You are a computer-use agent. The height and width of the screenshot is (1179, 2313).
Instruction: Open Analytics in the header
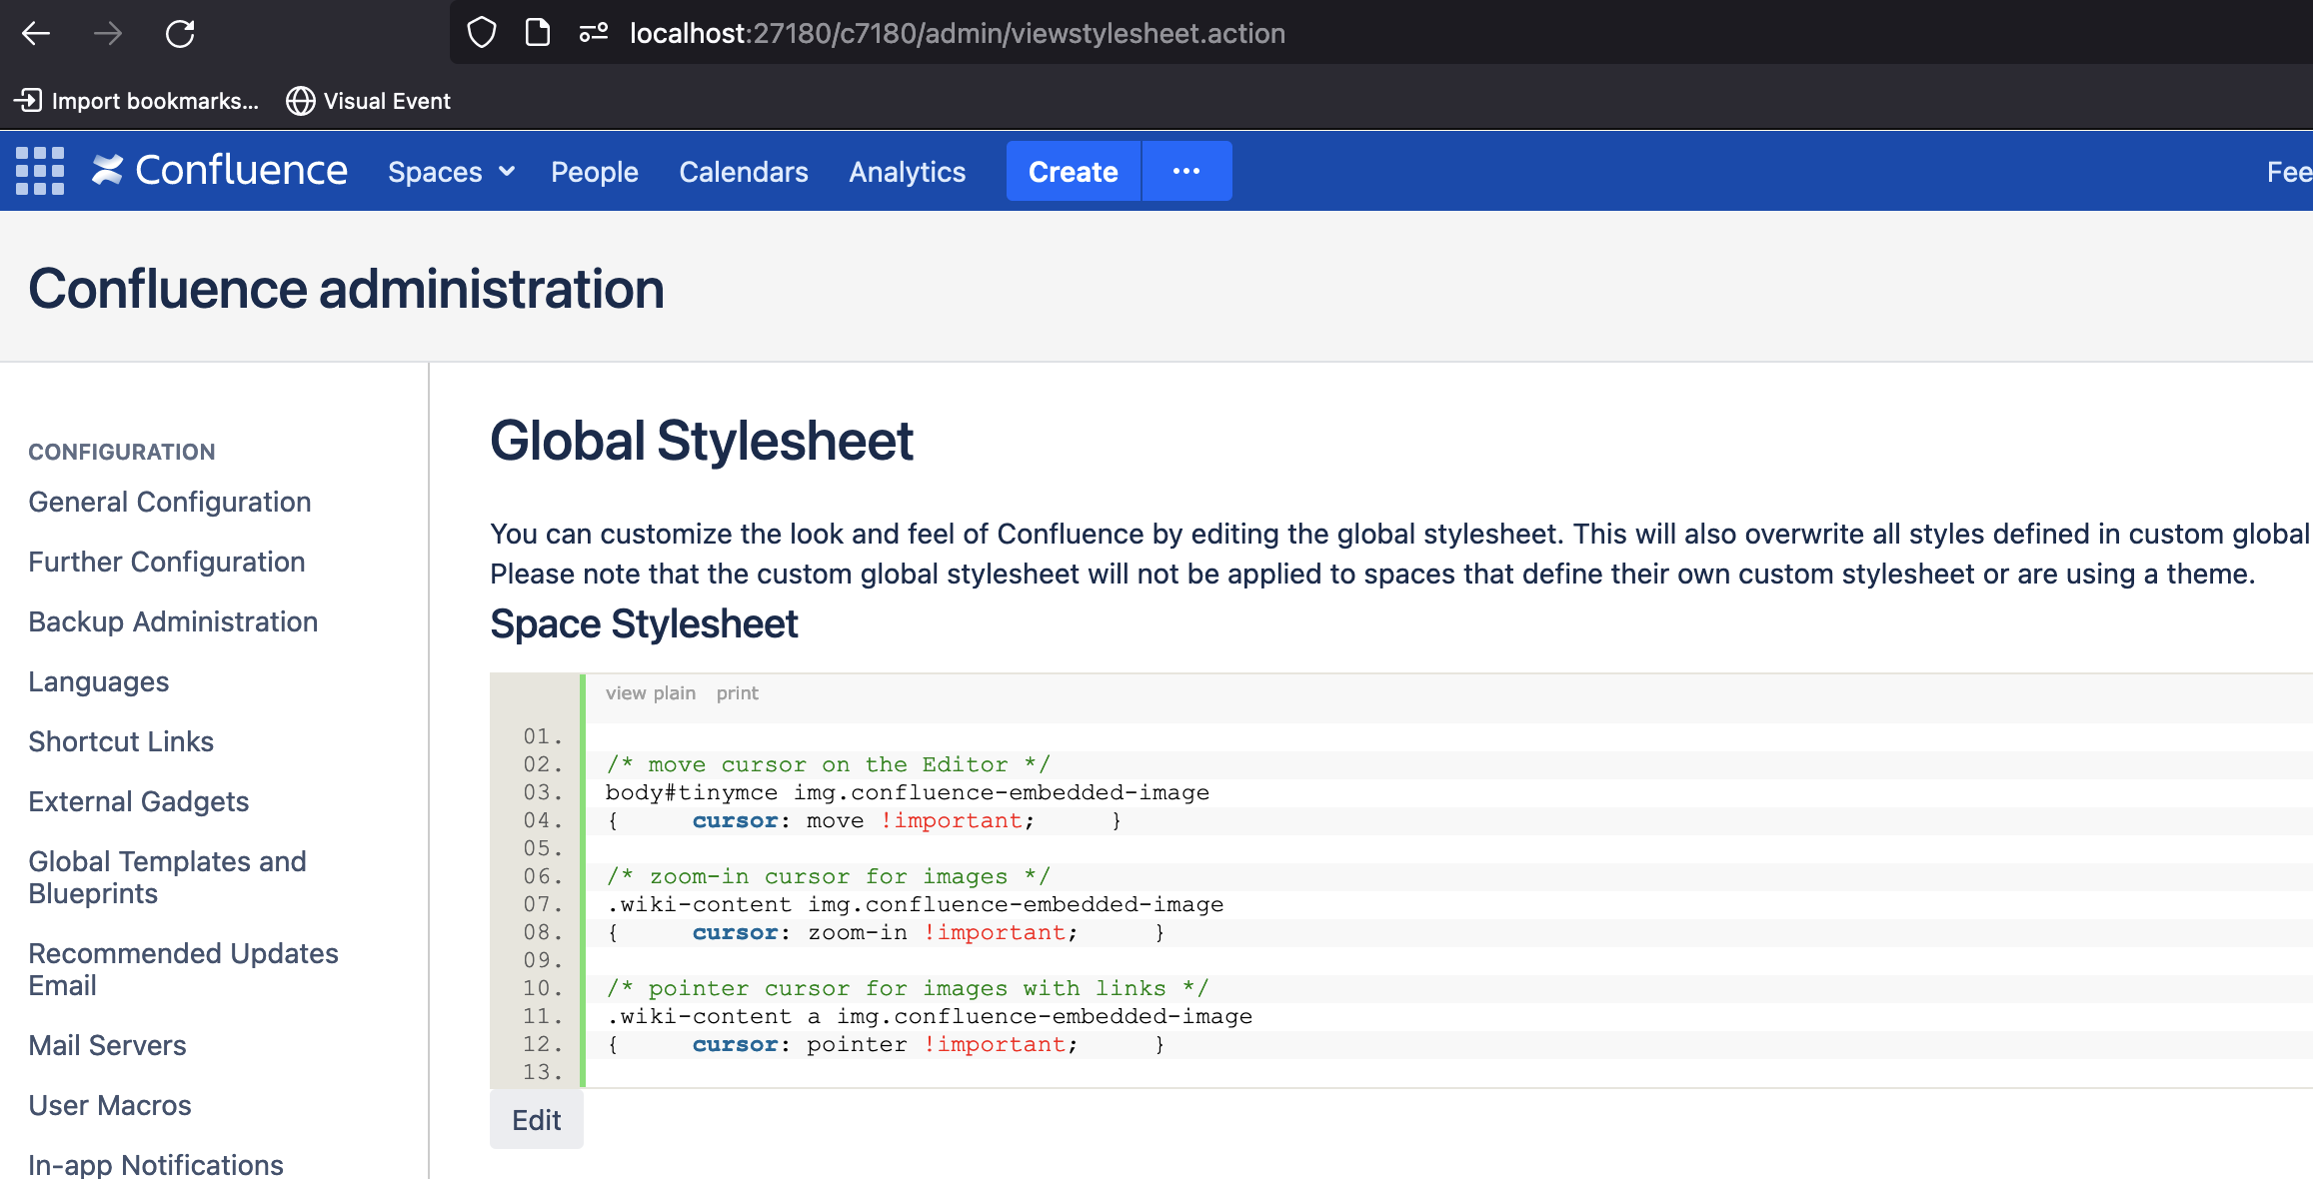coord(907,172)
